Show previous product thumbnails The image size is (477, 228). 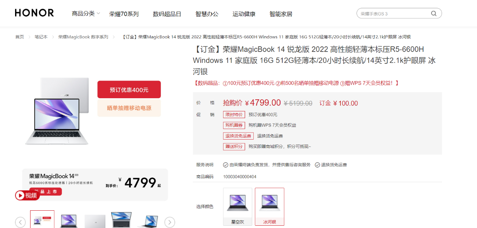[x=20, y=222]
